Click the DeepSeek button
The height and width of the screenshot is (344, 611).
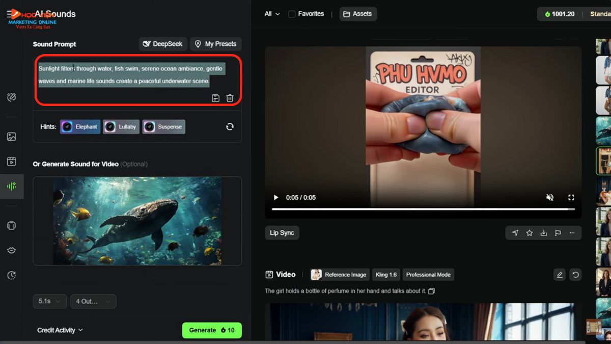coord(163,44)
